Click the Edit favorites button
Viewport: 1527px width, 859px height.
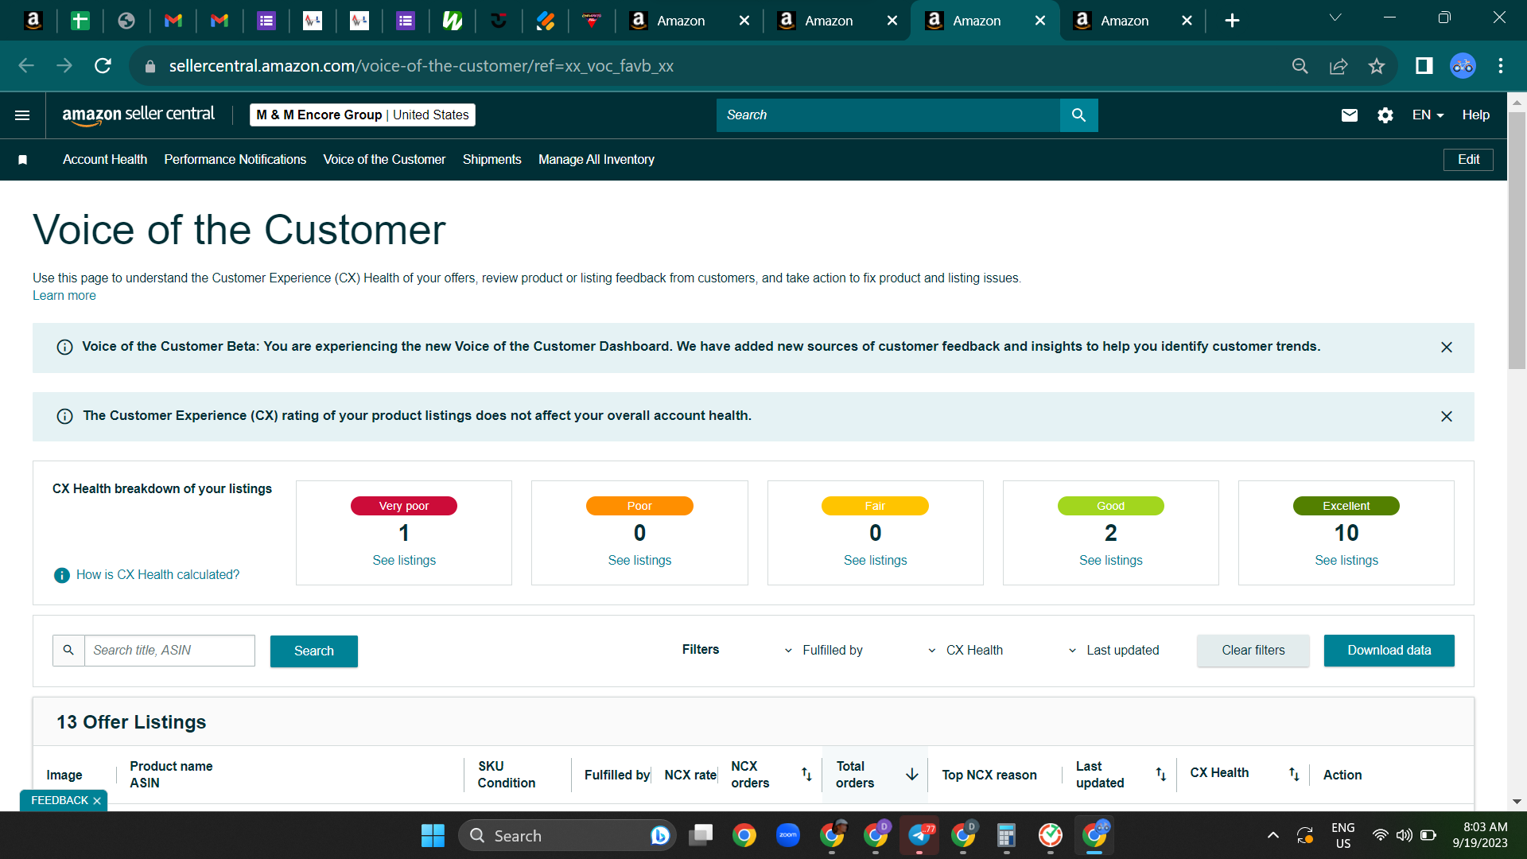point(1468,160)
